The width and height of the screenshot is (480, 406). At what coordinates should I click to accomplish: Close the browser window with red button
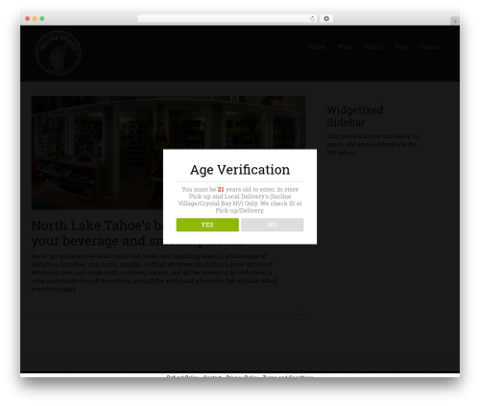pos(28,19)
